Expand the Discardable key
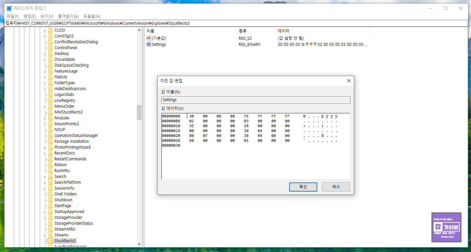471x252 pixels. coord(45,60)
